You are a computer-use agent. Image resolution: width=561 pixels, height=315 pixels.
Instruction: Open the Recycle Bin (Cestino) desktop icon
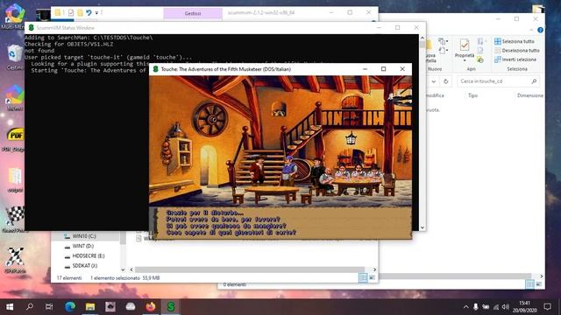tap(15, 57)
